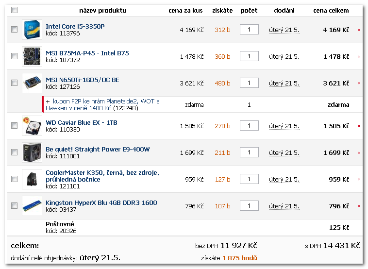Open Intel Core i5 processor product image

pos(32,30)
